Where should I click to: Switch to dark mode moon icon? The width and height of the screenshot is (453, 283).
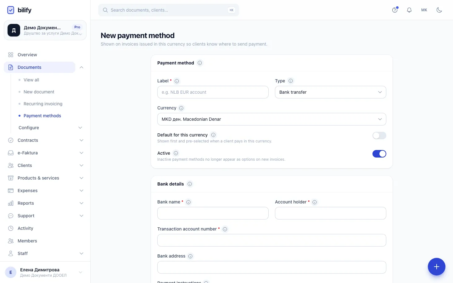439,10
